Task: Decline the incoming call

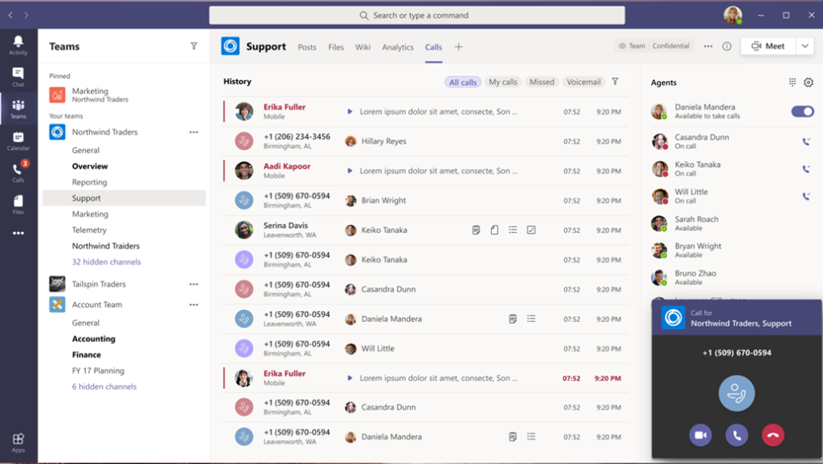Action: [772, 435]
